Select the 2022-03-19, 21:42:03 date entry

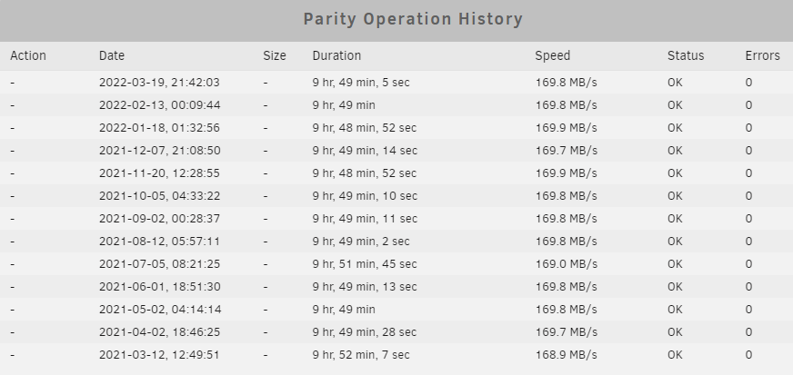(x=159, y=83)
